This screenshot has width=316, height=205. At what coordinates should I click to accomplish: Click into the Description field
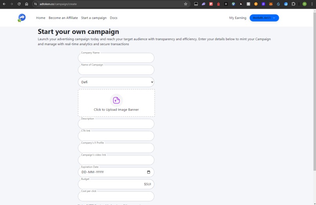[x=116, y=124]
